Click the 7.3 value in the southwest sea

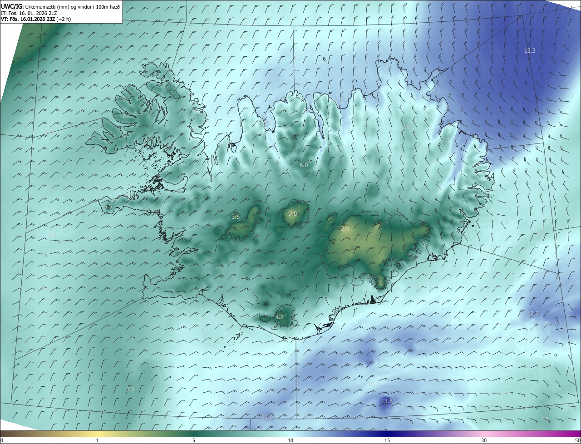pos(130,389)
